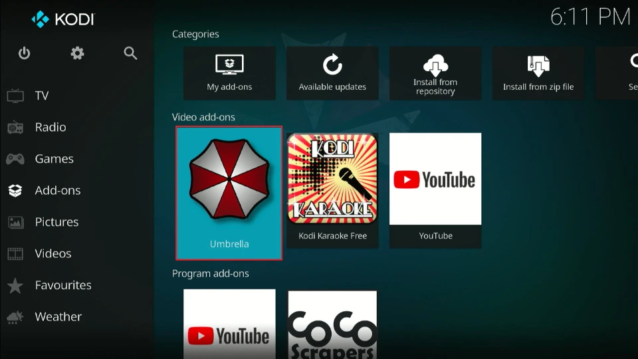Launch Kodi Karaoke Free add-on
The height and width of the screenshot is (359, 638).
pos(332,191)
